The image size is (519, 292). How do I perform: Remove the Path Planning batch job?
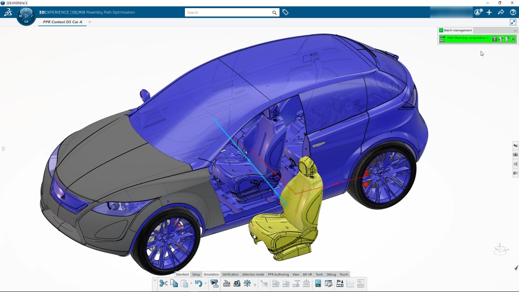514,39
